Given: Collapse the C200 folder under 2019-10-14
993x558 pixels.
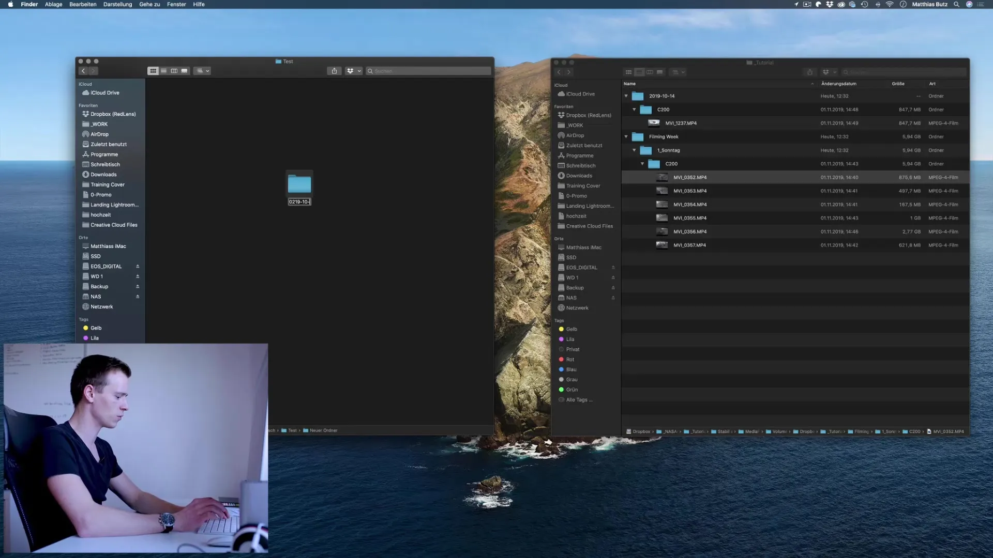Looking at the screenshot, I should coord(635,110).
